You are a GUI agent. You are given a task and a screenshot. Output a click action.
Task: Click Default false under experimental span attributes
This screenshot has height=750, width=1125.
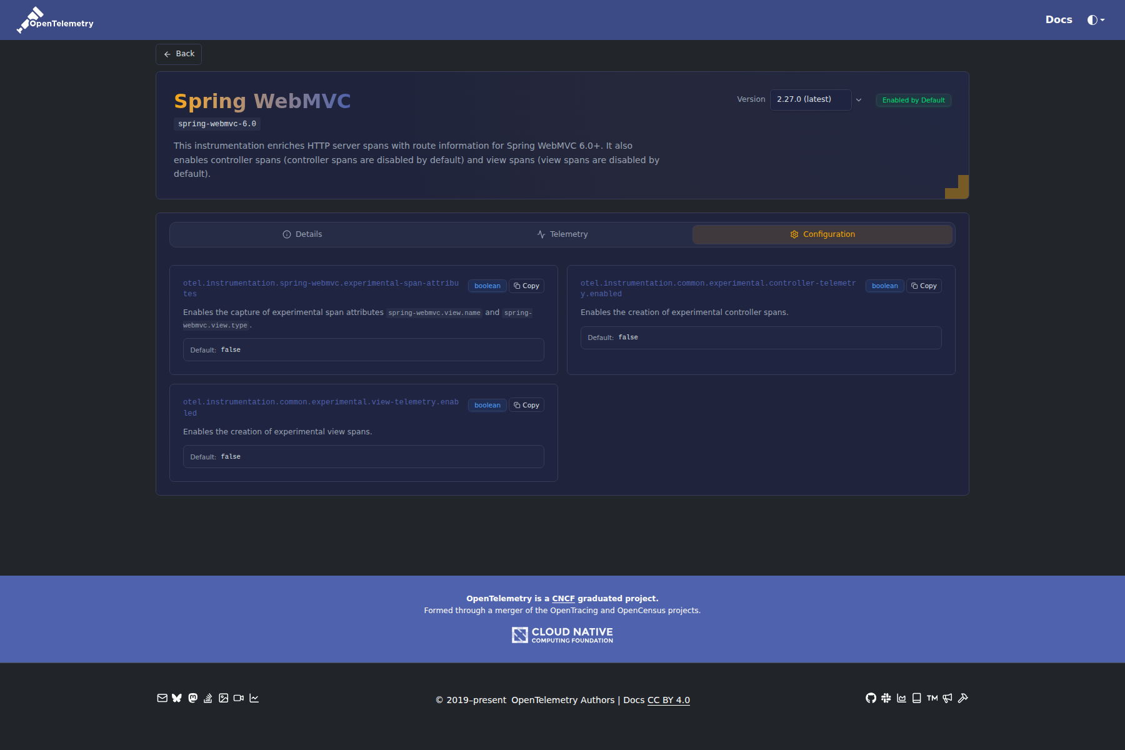(363, 350)
